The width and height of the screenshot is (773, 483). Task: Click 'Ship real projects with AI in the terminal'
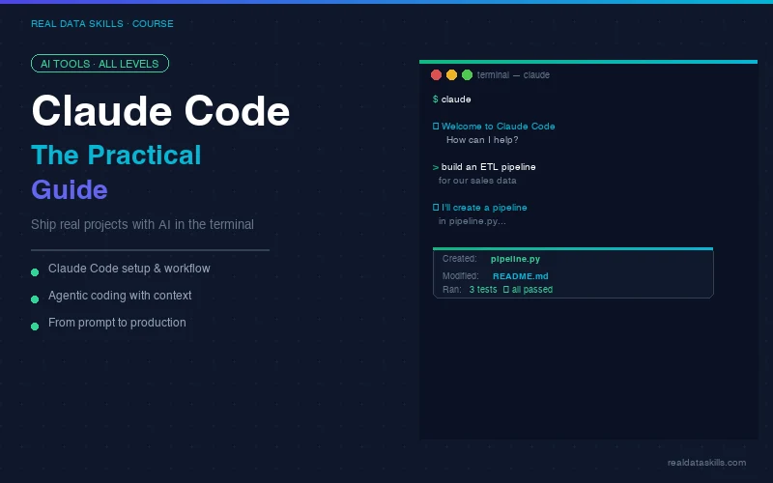tap(142, 224)
